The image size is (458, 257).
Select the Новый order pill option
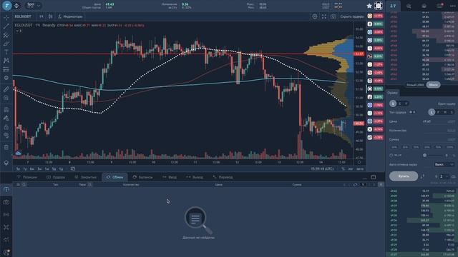tap(414, 85)
